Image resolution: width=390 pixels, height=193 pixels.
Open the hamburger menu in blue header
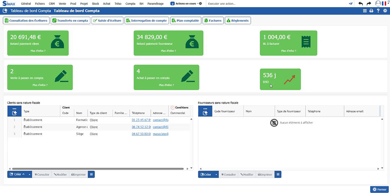(x=365, y=11)
